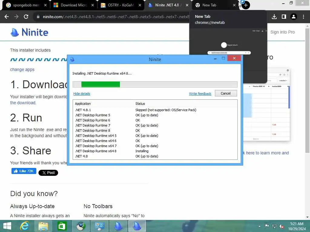This screenshot has width=310, height=232.
Task: Open File Explorer from taskbar
Action: pos(43,226)
